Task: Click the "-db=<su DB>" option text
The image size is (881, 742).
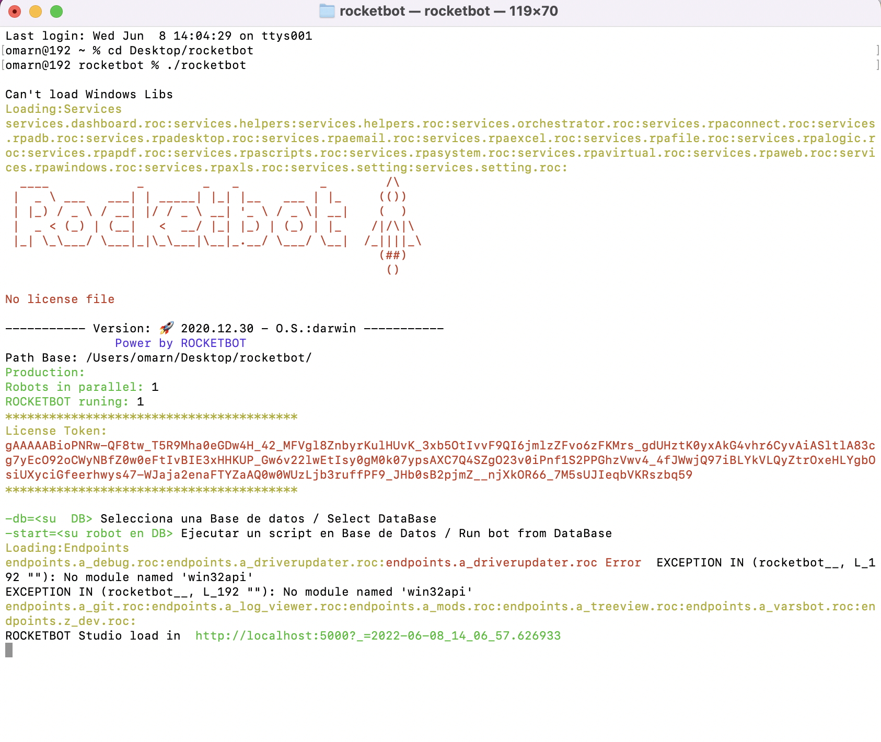Action: click(49, 519)
